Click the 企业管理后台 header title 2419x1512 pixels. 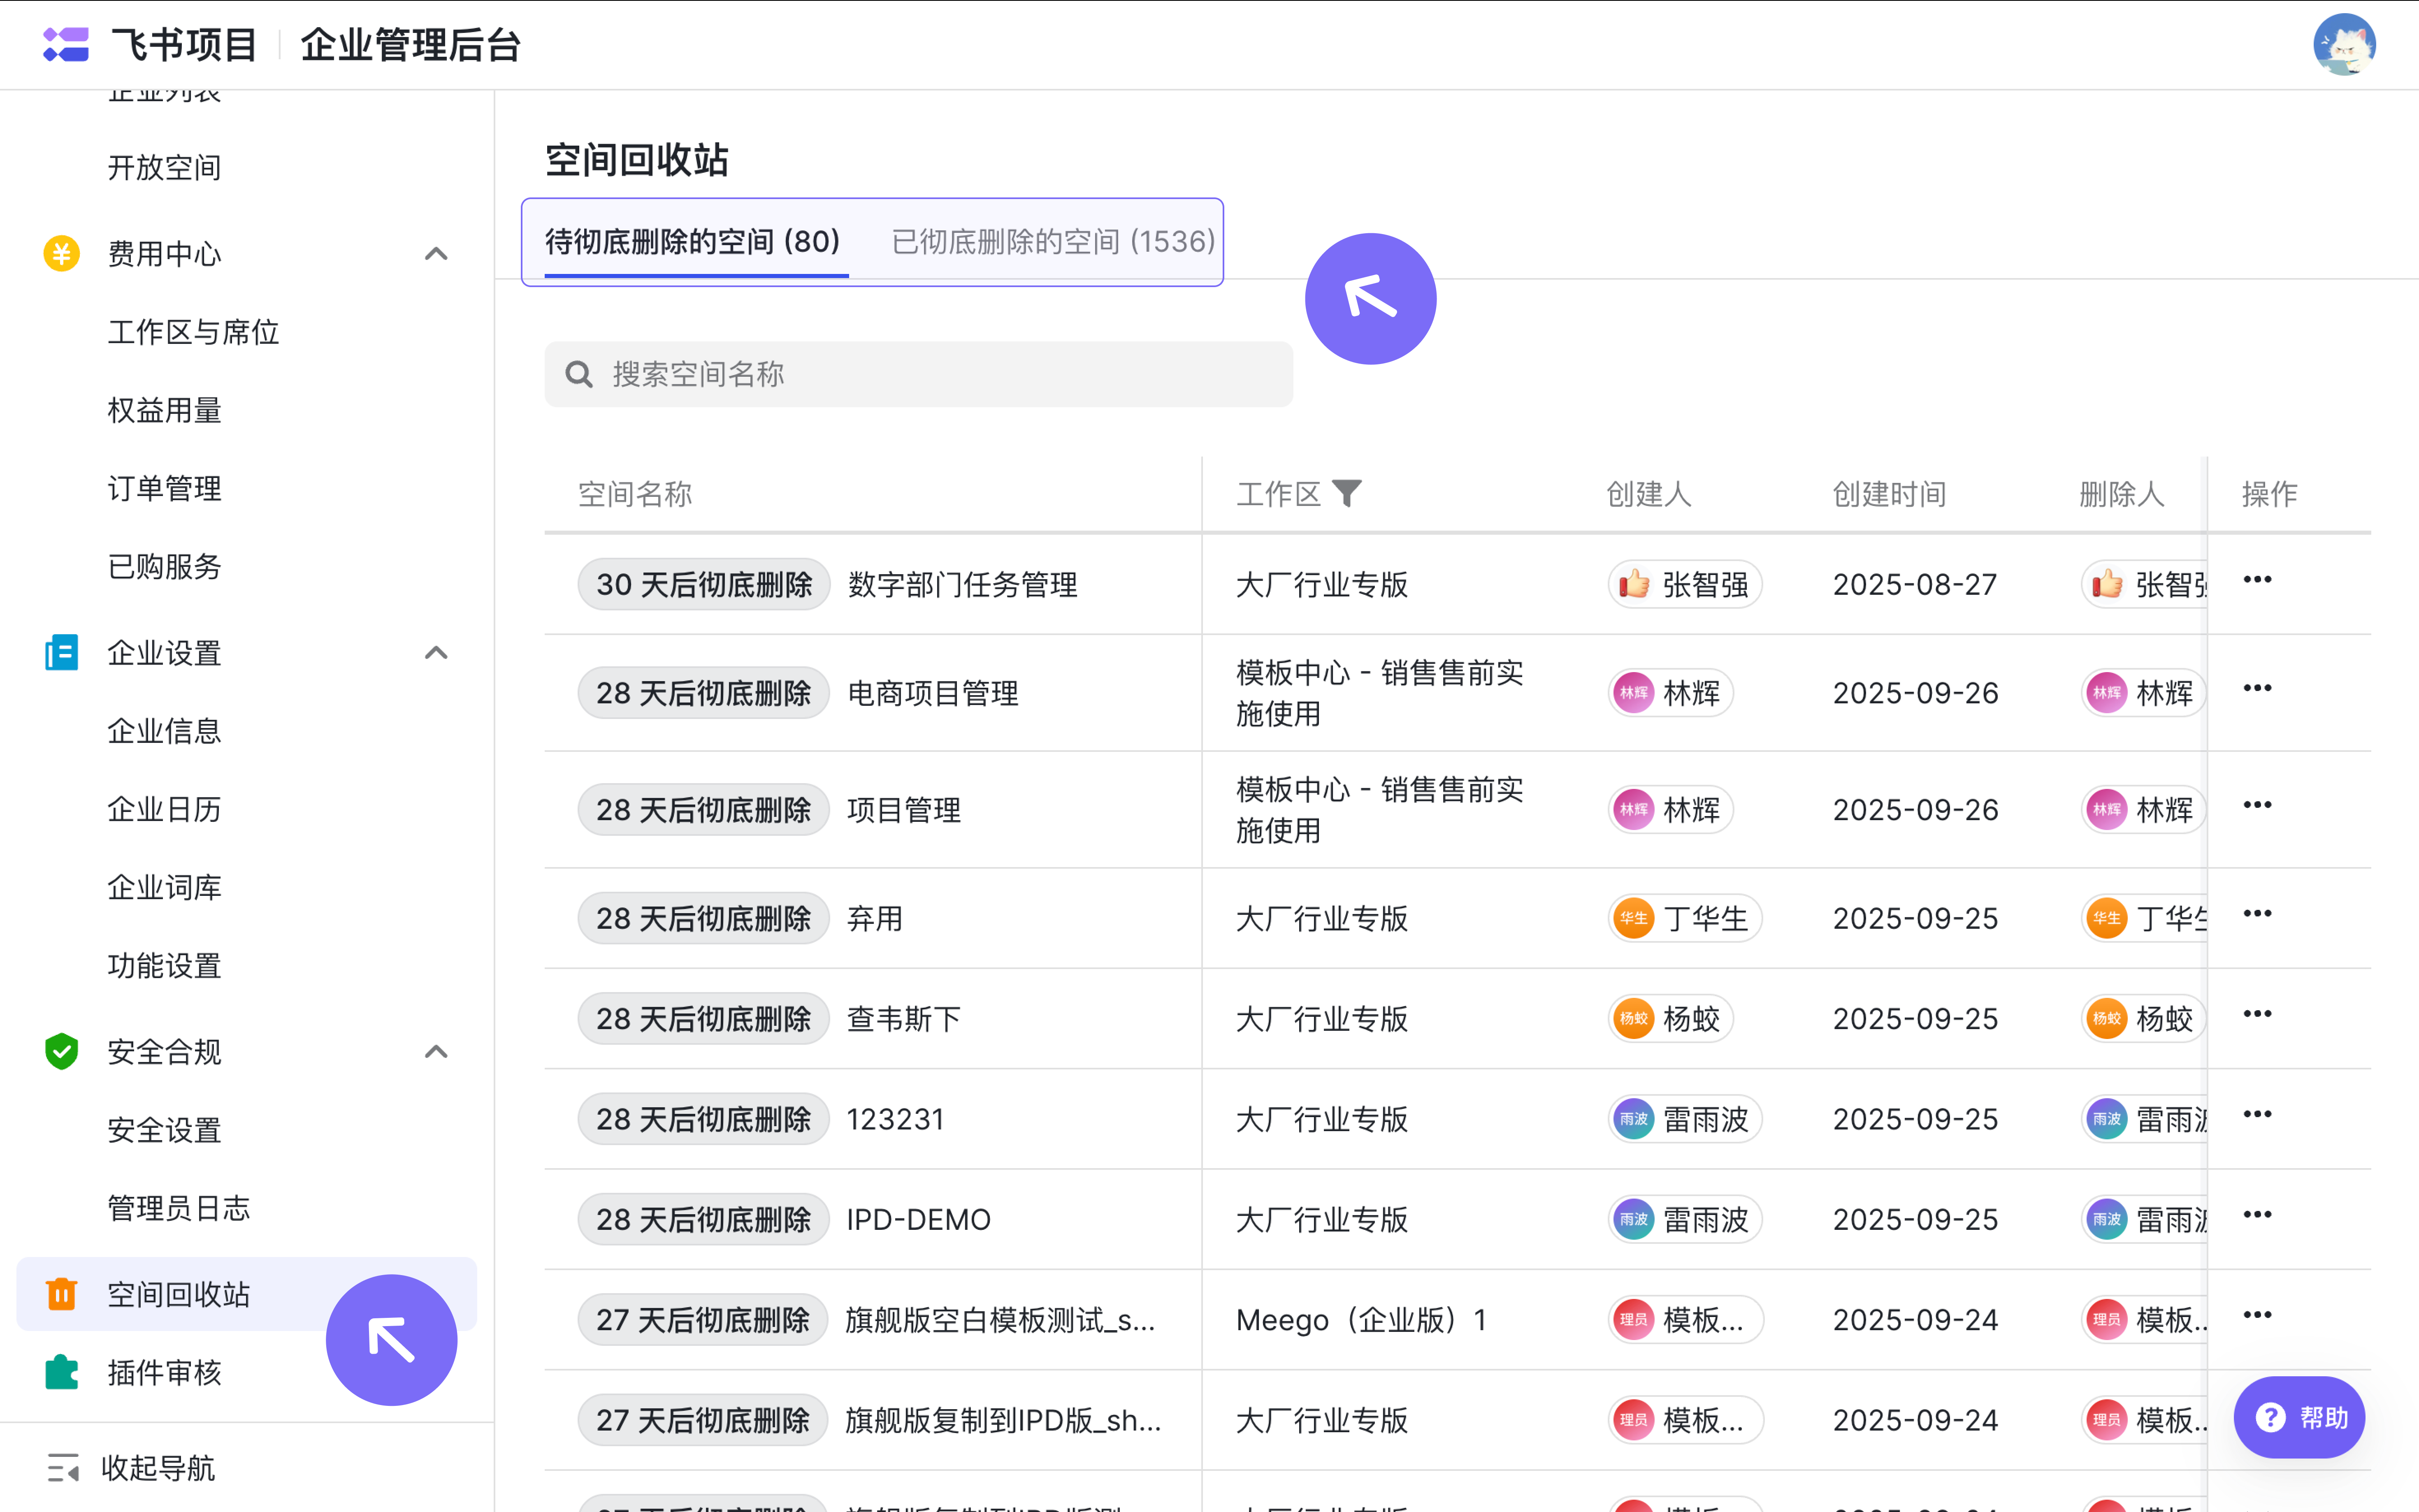pyautogui.click(x=411, y=45)
